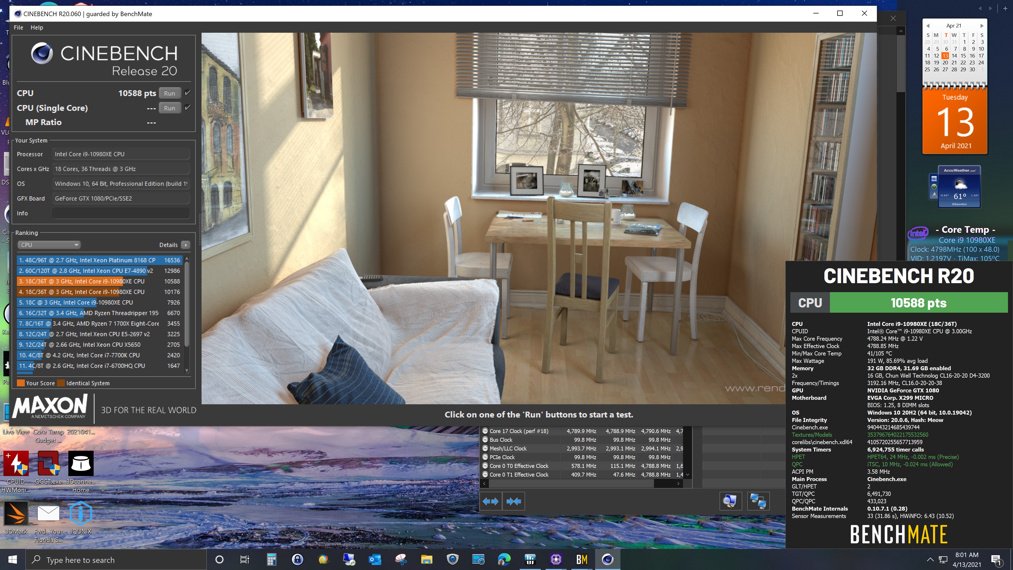1013x570 pixels.
Task: Click scroll-up arrow of ranking list
Action: pyautogui.click(x=187, y=258)
